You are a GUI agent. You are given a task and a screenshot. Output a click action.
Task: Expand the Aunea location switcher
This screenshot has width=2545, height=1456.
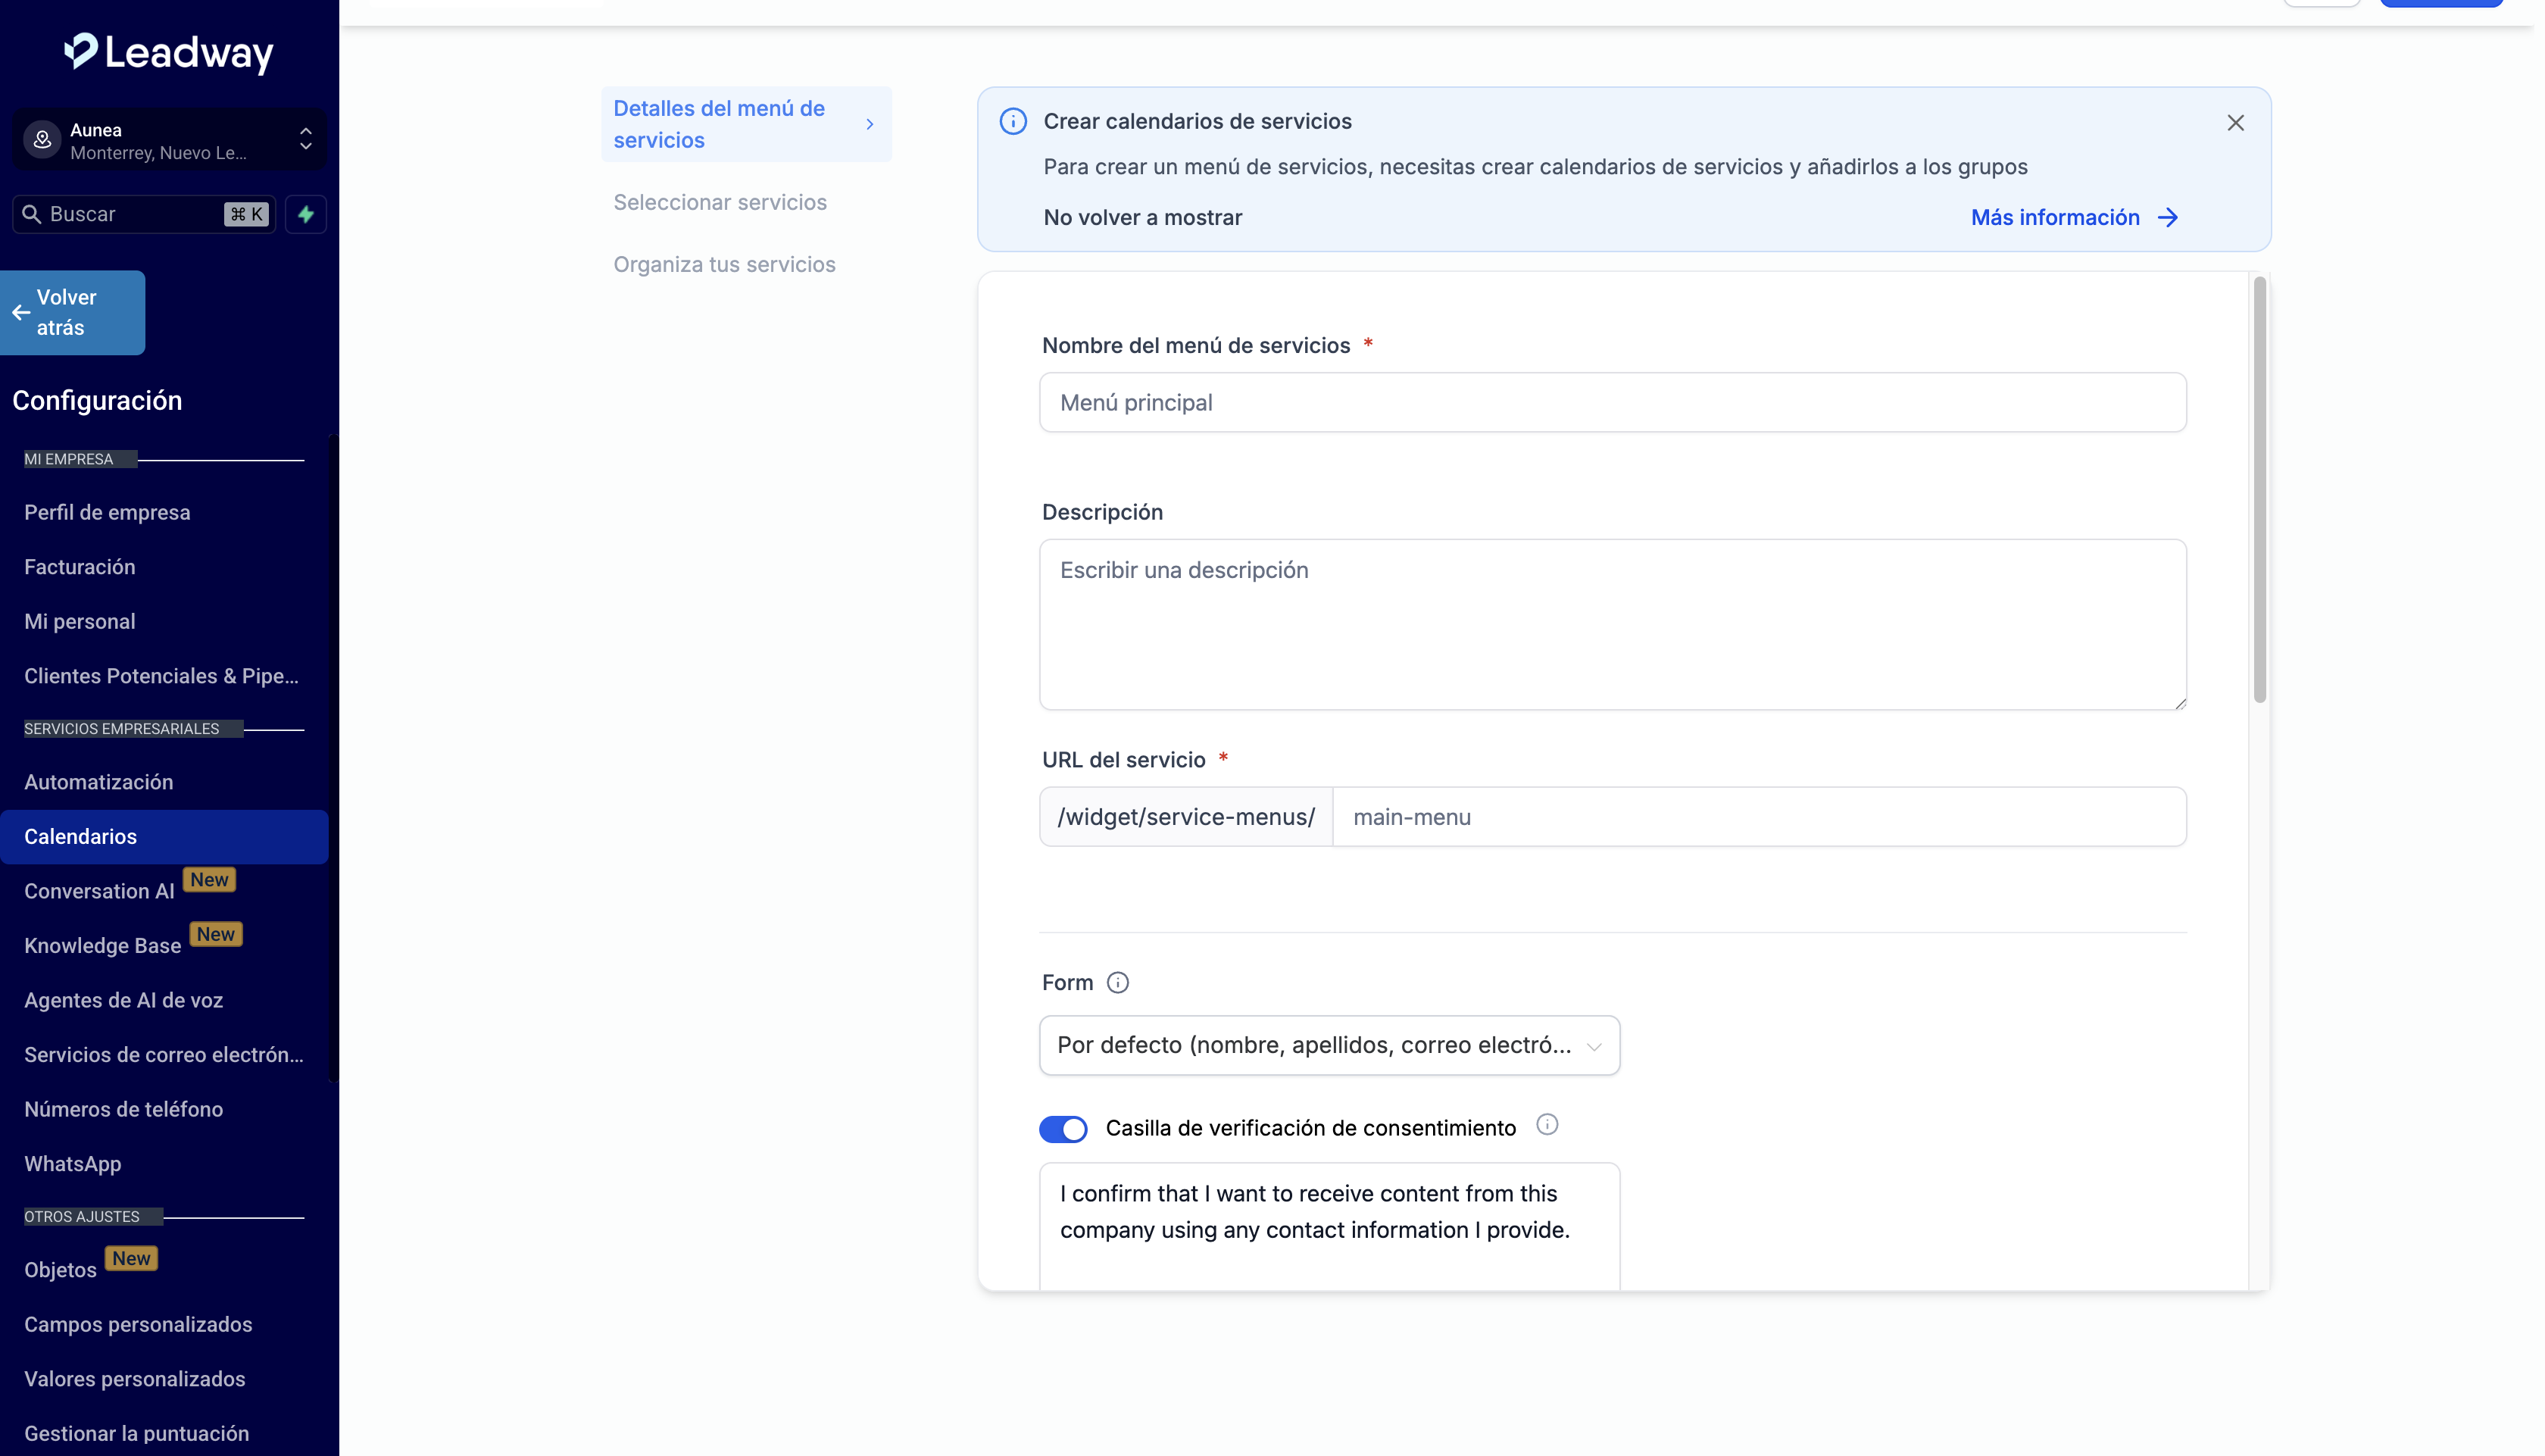[305, 140]
